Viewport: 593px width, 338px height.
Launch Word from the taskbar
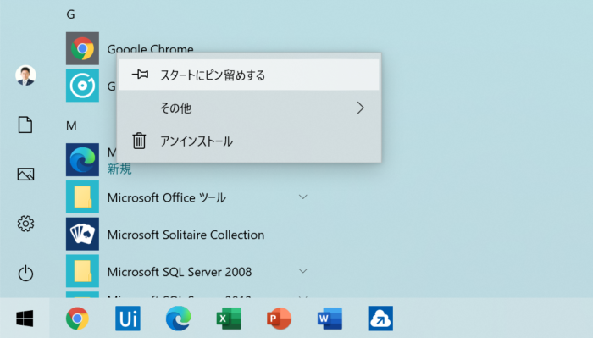pyautogui.click(x=330, y=319)
